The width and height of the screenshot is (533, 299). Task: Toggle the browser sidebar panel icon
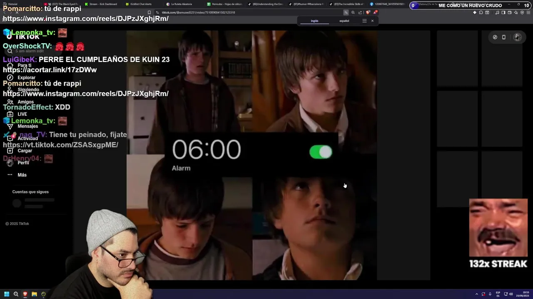(x=503, y=12)
